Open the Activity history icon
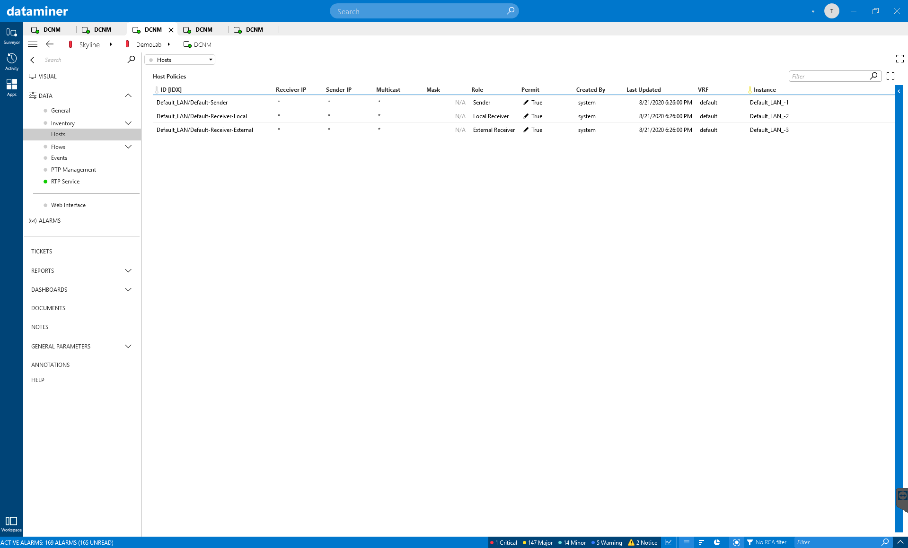This screenshot has width=908, height=548. pos(11,61)
